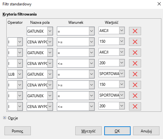Open the LUB operator dropdown
This screenshot has height=139, width=163.
point(20,74)
